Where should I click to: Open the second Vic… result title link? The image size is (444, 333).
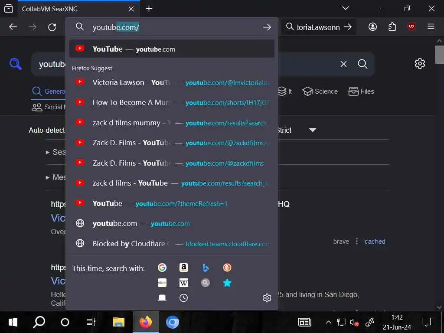pos(58,281)
